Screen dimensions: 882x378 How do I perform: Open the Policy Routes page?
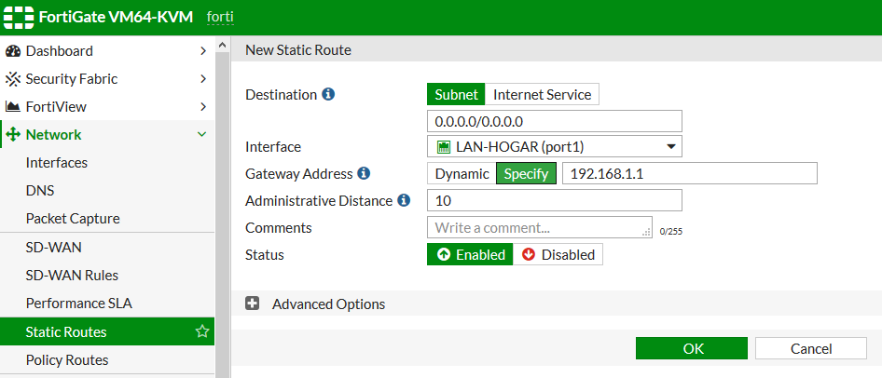click(67, 360)
